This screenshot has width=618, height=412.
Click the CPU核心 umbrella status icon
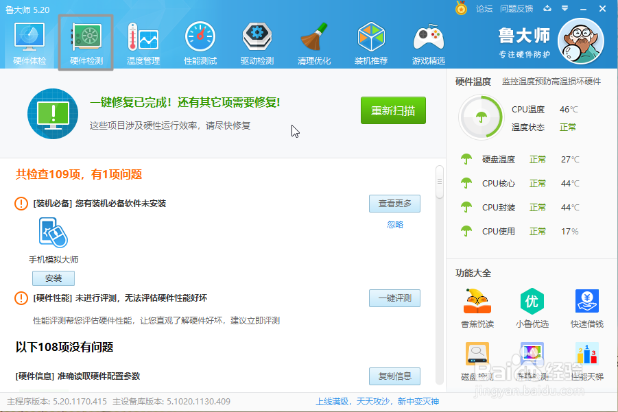(466, 183)
